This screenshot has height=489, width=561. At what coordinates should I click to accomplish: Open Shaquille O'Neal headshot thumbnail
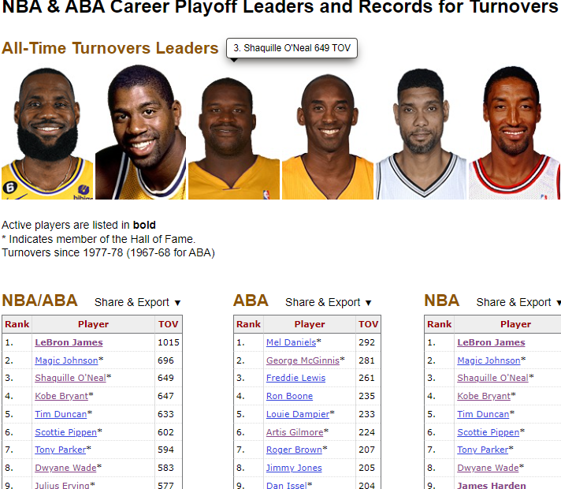(x=234, y=133)
